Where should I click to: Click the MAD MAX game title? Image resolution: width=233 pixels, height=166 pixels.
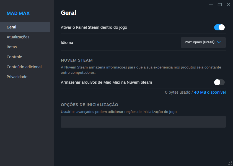point(18,13)
